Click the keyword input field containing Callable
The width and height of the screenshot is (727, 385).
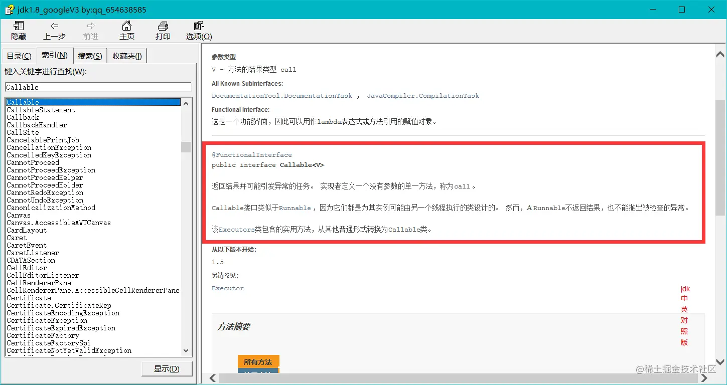98,87
